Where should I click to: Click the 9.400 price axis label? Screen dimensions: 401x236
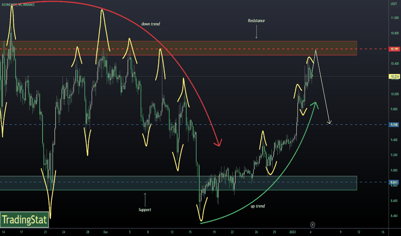394,140
